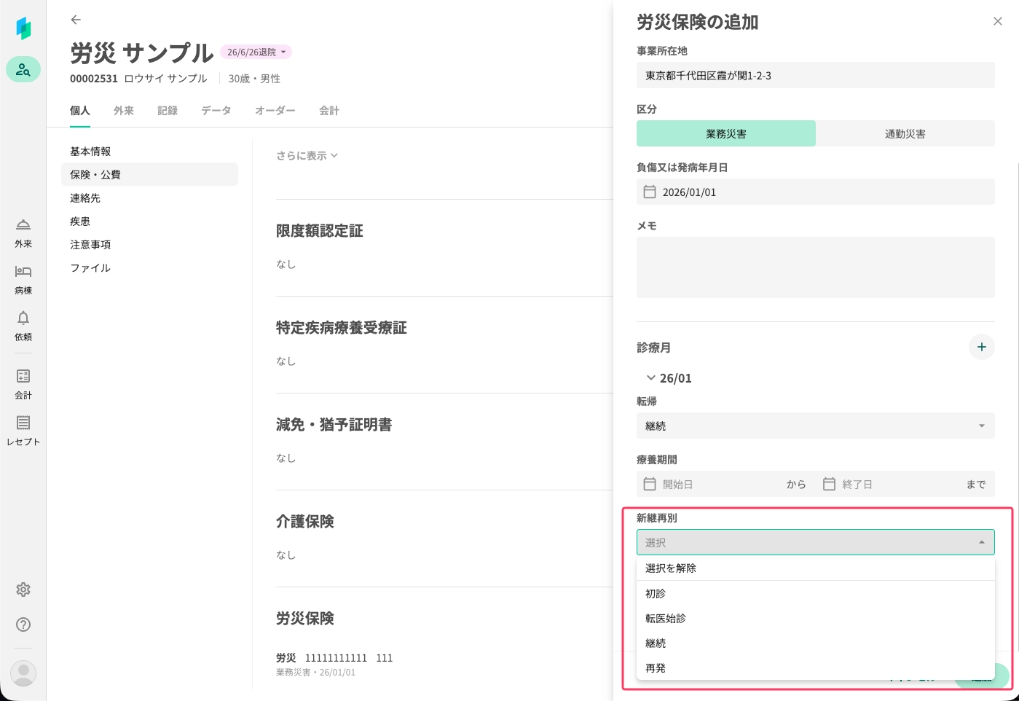Screen dimensions: 1019x701
Task: Click the 限度額認定証 heading
Action: click(320, 231)
